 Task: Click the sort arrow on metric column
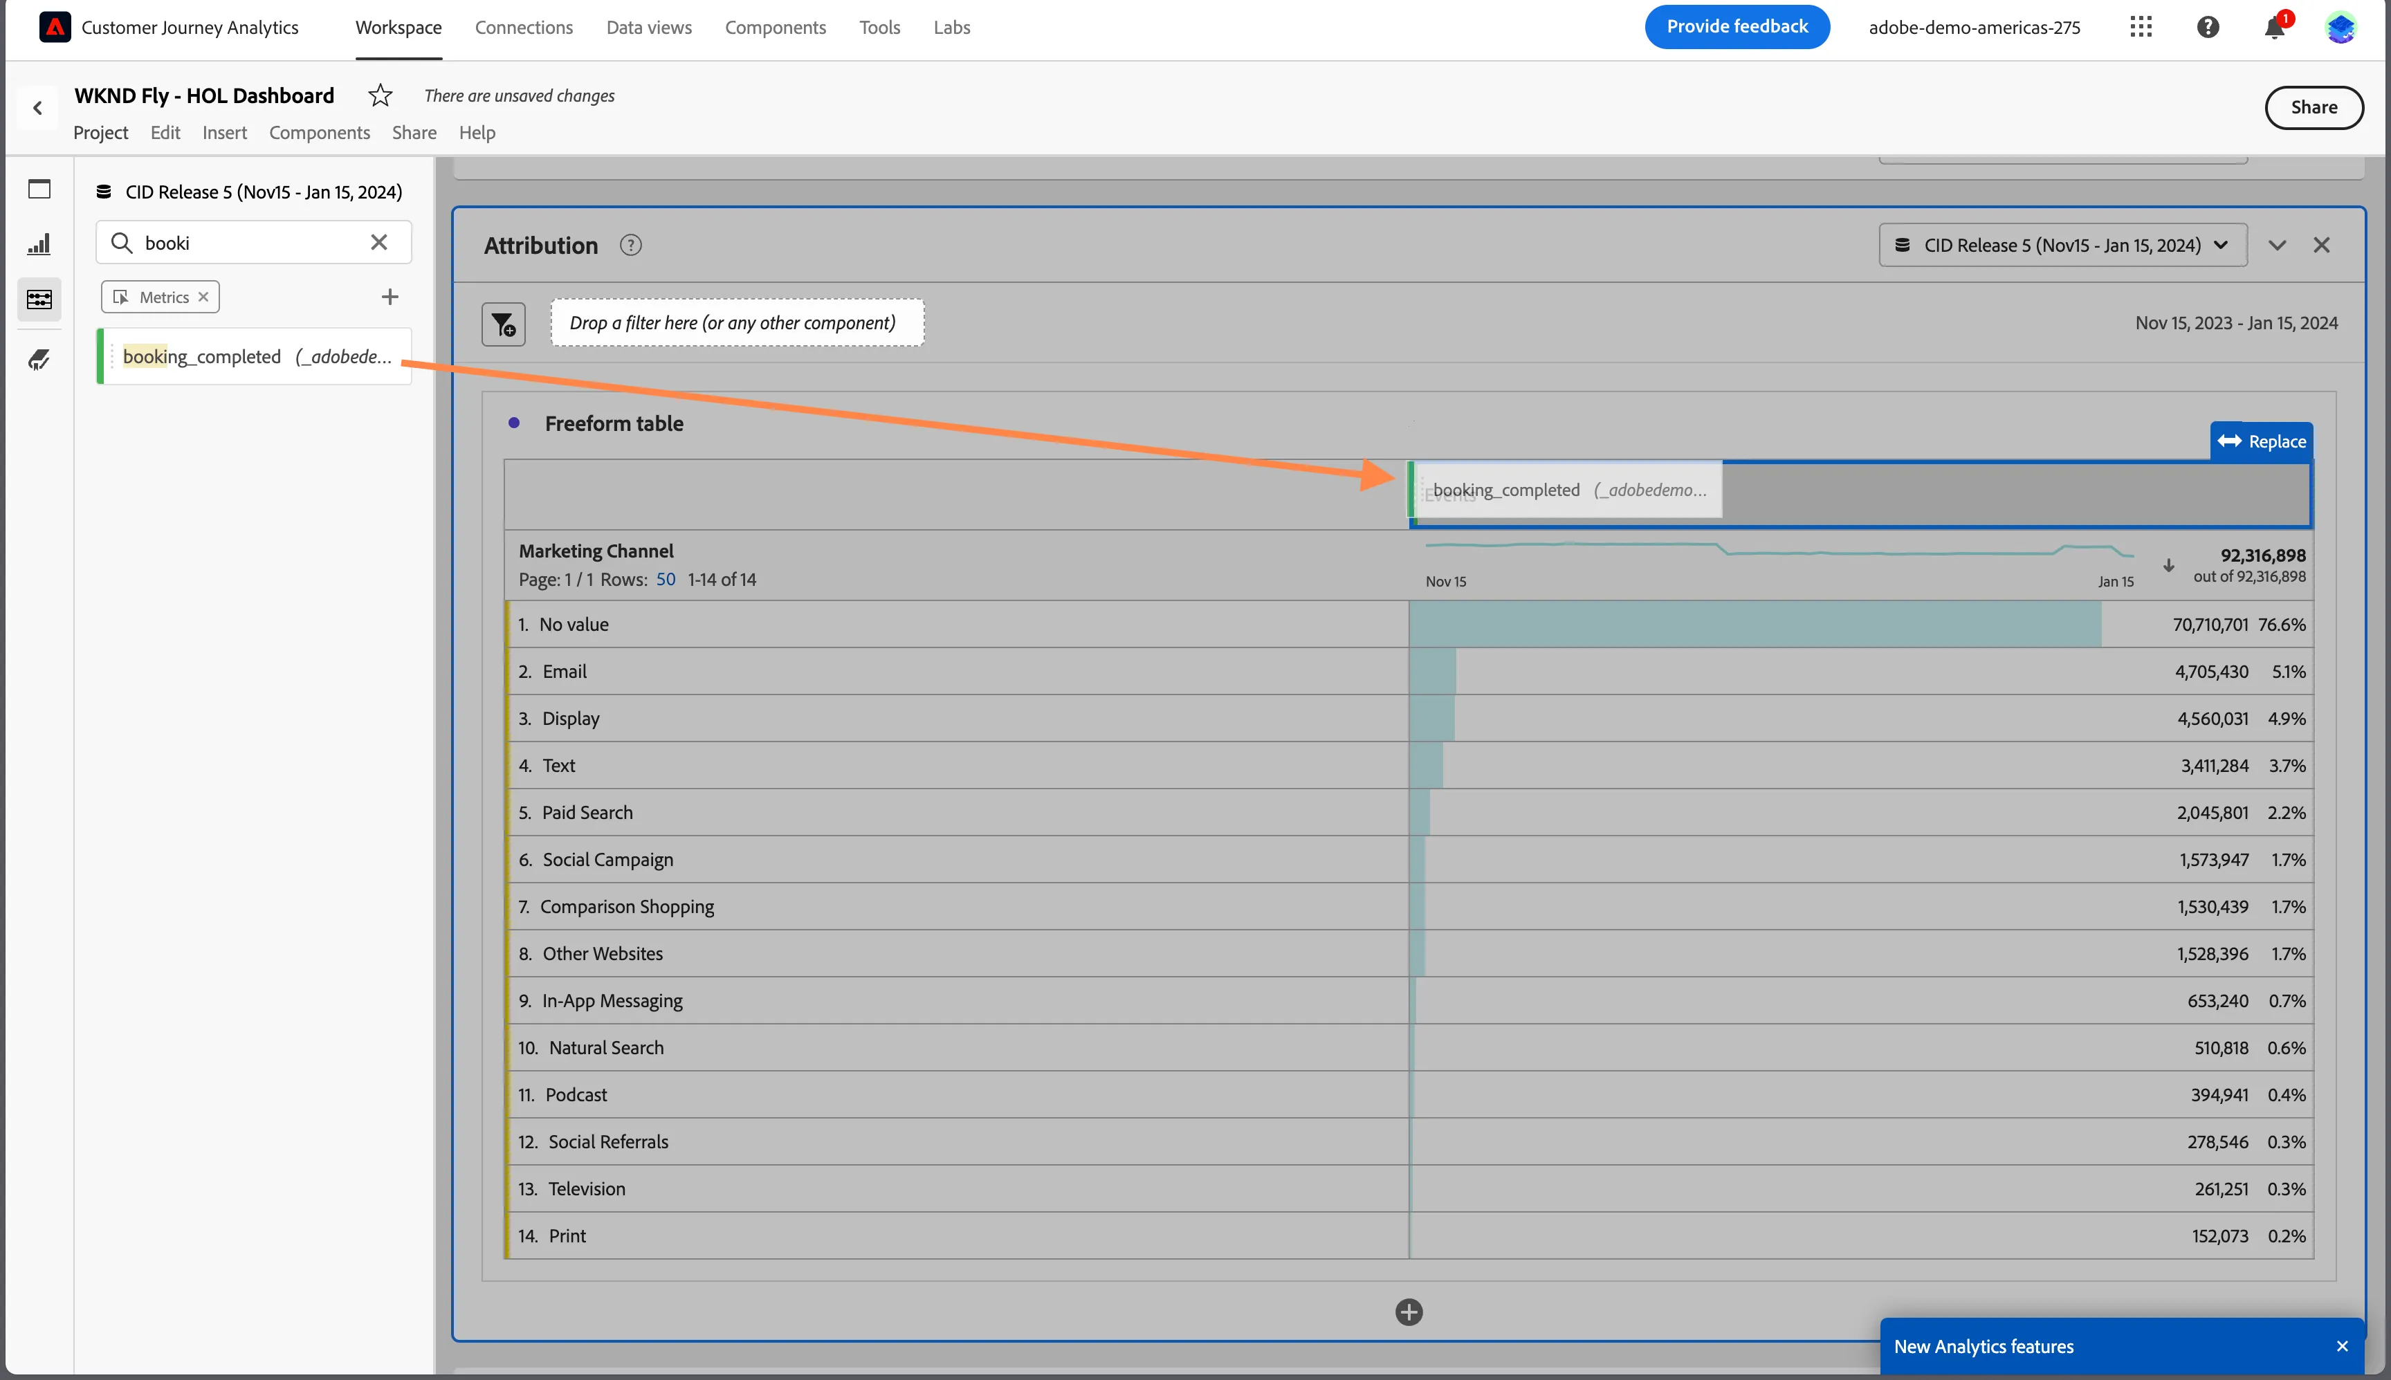[2168, 566]
